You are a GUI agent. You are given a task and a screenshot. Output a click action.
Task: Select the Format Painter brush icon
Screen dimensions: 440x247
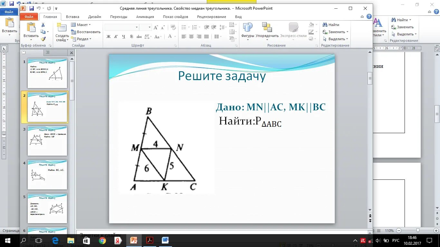(x=43, y=39)
